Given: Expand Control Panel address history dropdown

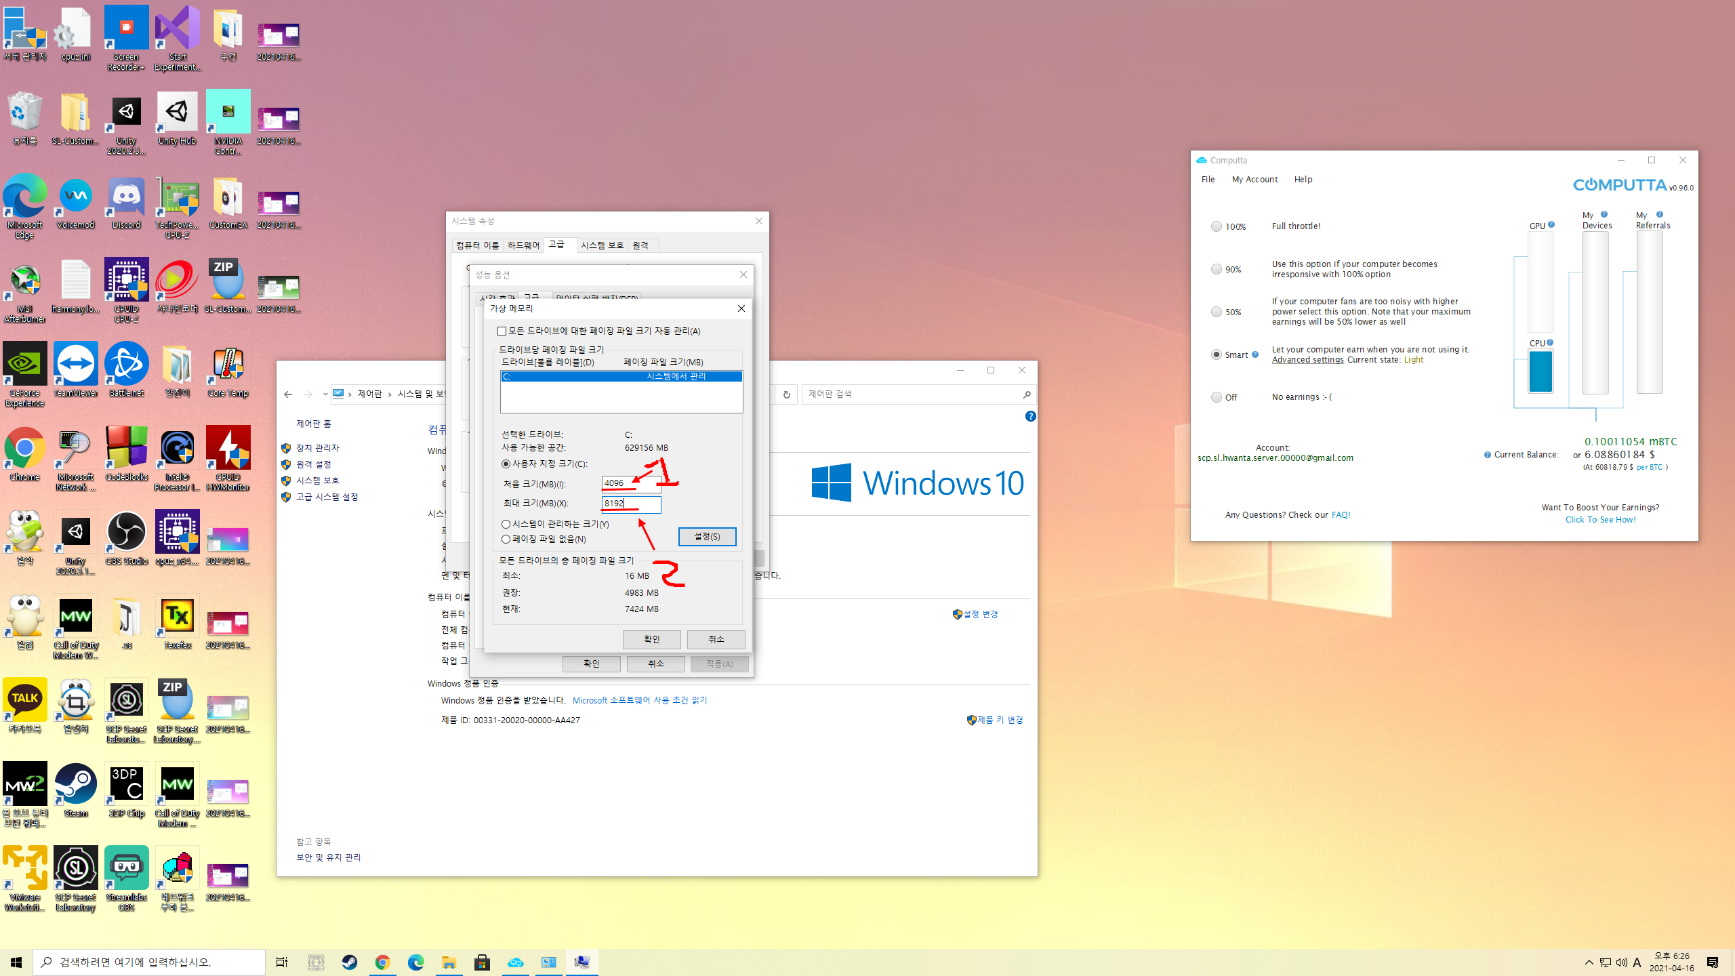Looking at the screenshot, I should click(325, 394).
